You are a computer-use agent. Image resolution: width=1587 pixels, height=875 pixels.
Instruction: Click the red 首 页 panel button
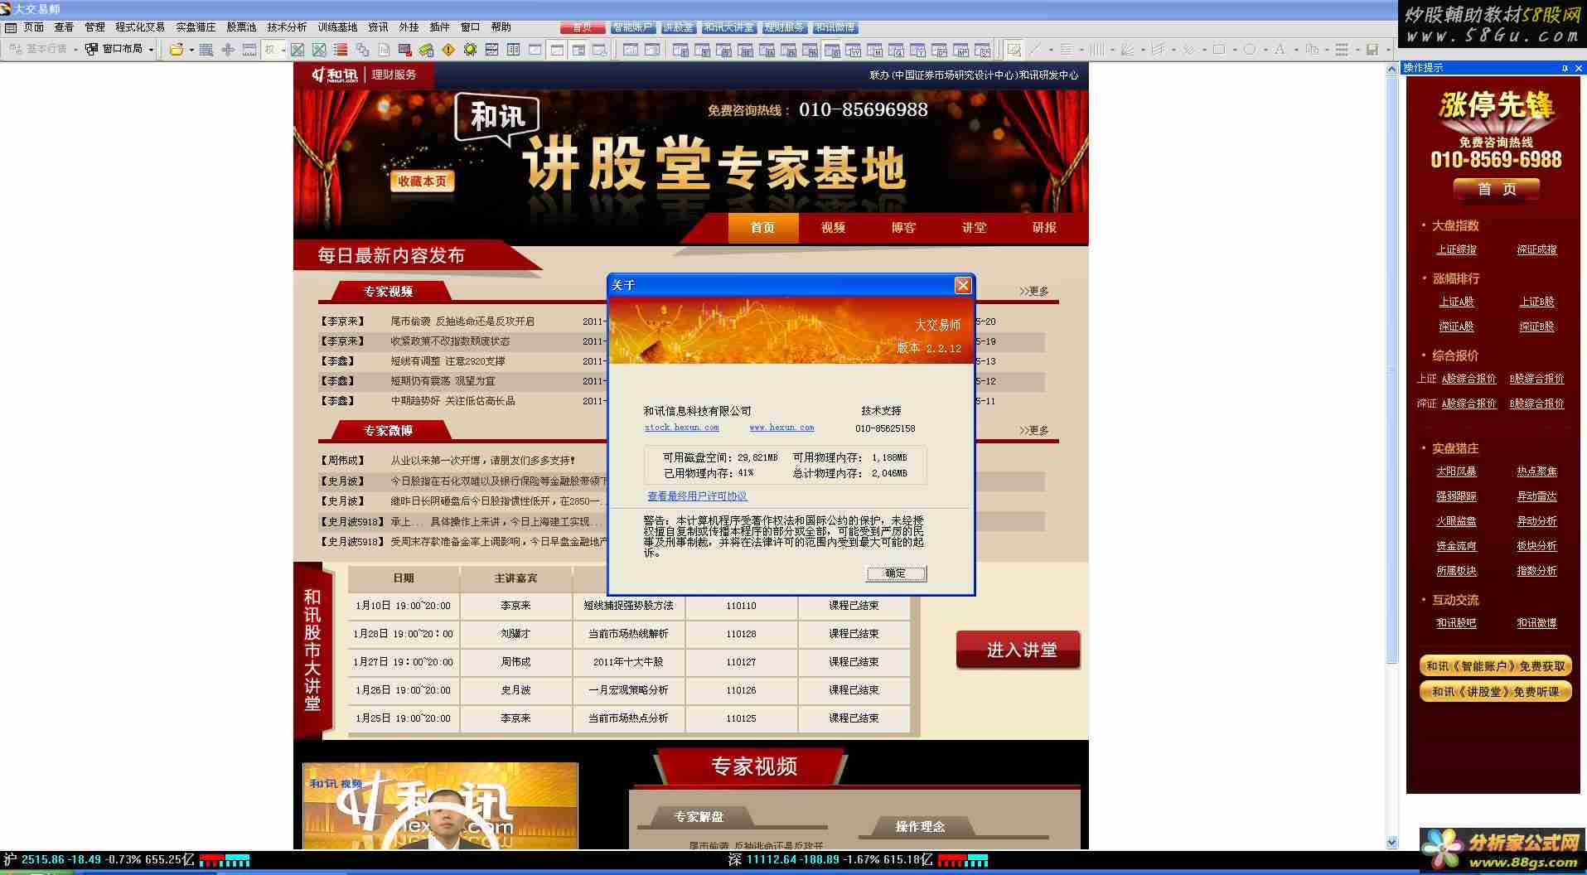[1497, 190]
